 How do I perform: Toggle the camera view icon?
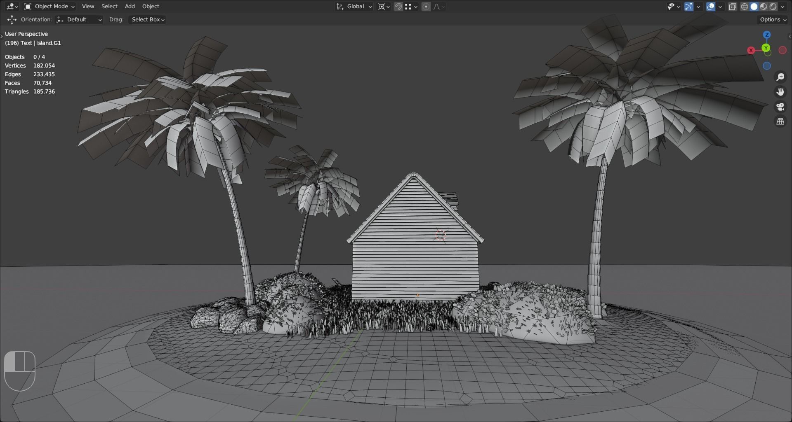coord(780,107)
